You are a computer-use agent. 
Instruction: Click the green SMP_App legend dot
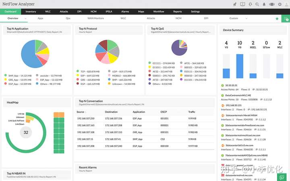pyautogui.click(x=6, y=75)
